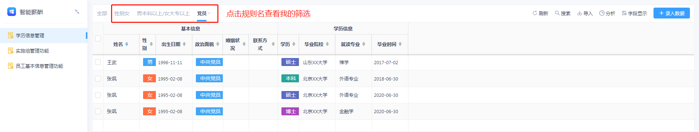Select the 男本科以上/女大专以上 filter rule

point(163,13)
